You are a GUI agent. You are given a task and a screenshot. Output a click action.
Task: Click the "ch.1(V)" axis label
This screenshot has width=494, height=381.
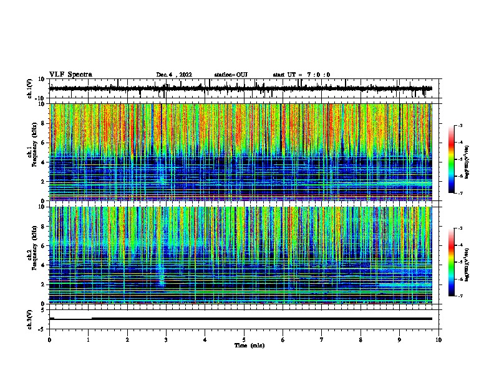[30, 88]
